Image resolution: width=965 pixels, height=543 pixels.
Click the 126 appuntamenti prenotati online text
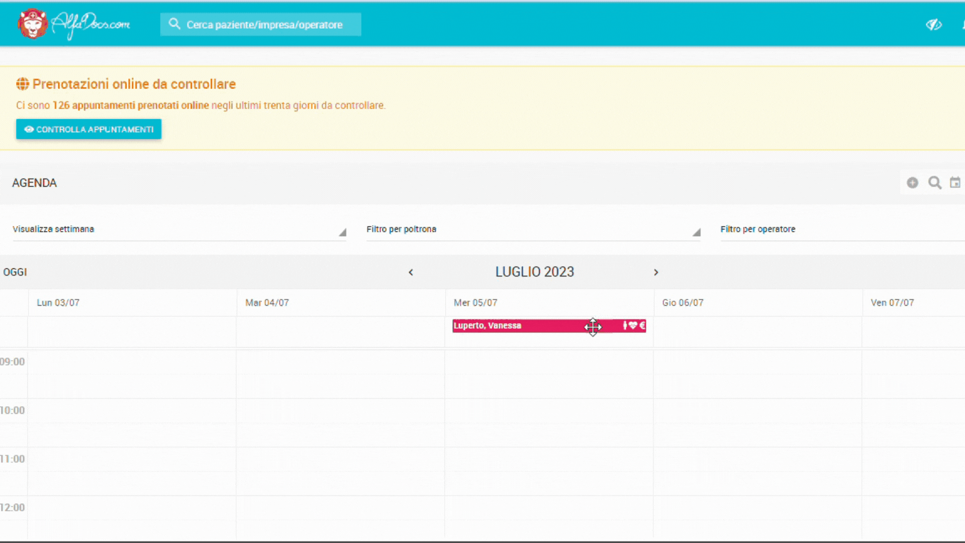pyautogui.click(x=131, y=105)
